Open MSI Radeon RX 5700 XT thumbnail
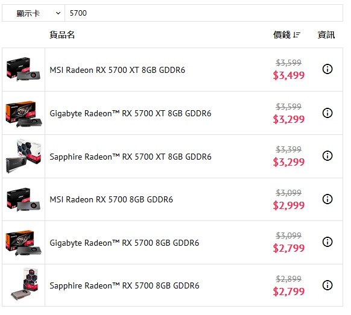The image size is (351, 315). 24,69
